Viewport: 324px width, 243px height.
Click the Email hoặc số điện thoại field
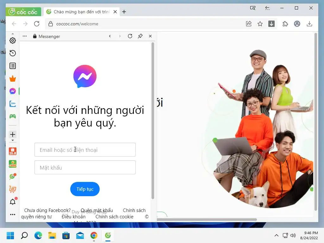tap(85, 150)
